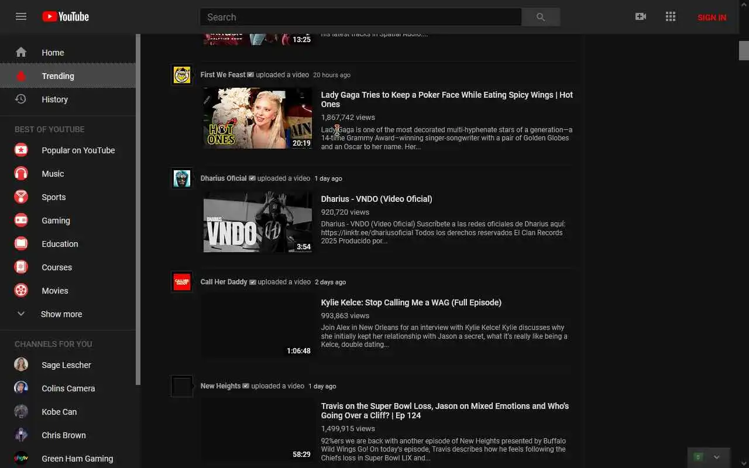Click the Home icon in sidebar

pos(21,52)
